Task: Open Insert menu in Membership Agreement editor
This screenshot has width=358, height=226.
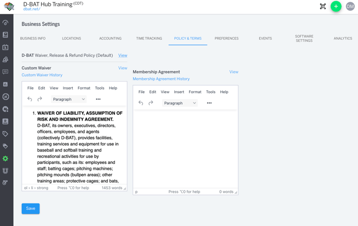Action: [x=179, y=92]
